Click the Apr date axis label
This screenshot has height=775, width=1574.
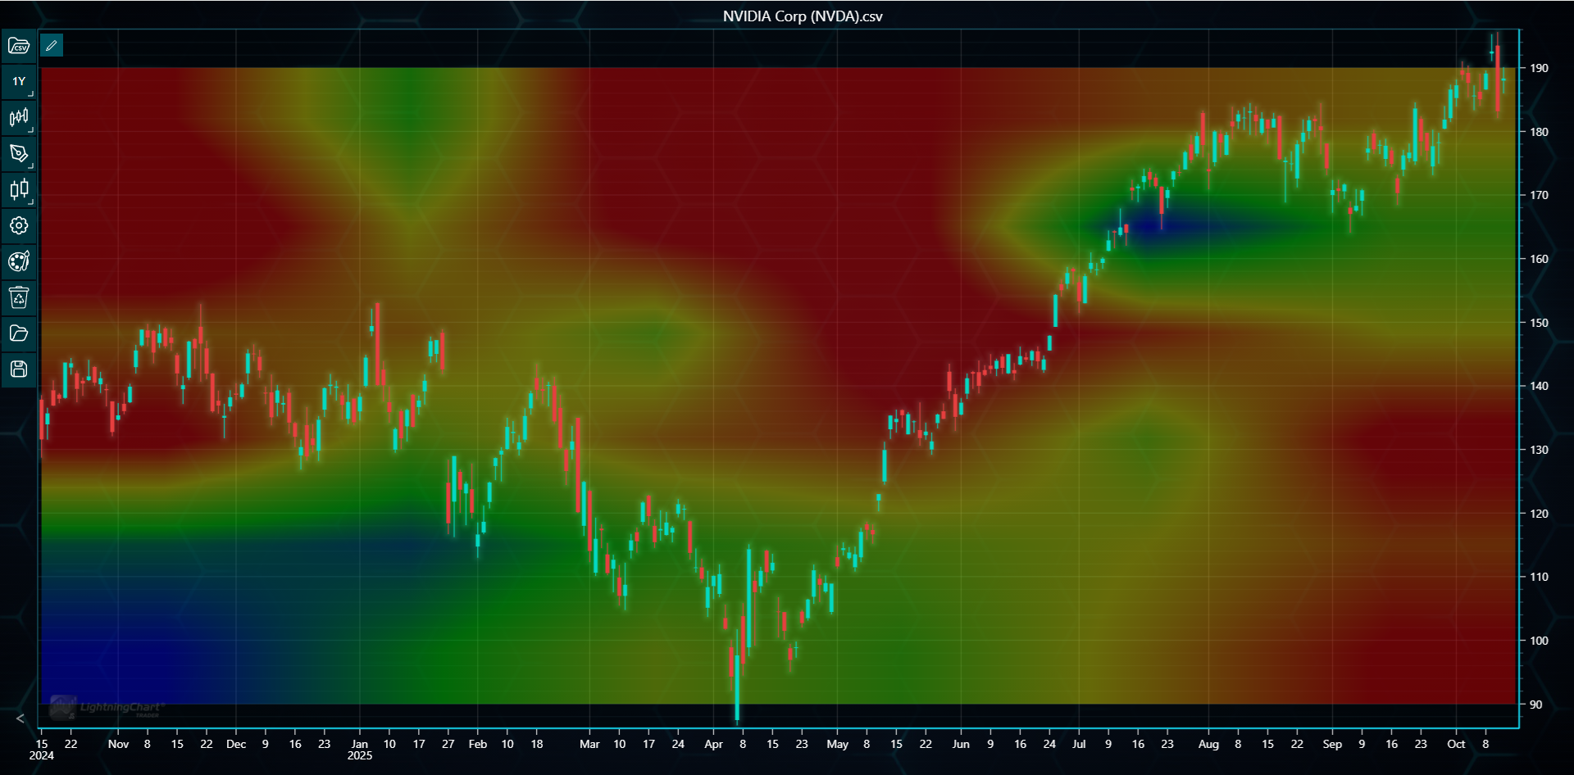pyautogui.click(x=713, y=744)
